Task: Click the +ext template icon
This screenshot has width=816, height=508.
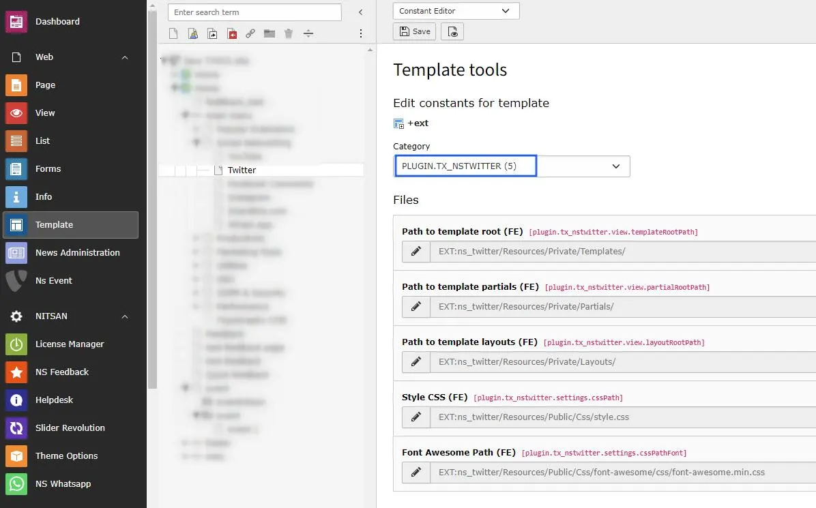Action: pos(398,123)
